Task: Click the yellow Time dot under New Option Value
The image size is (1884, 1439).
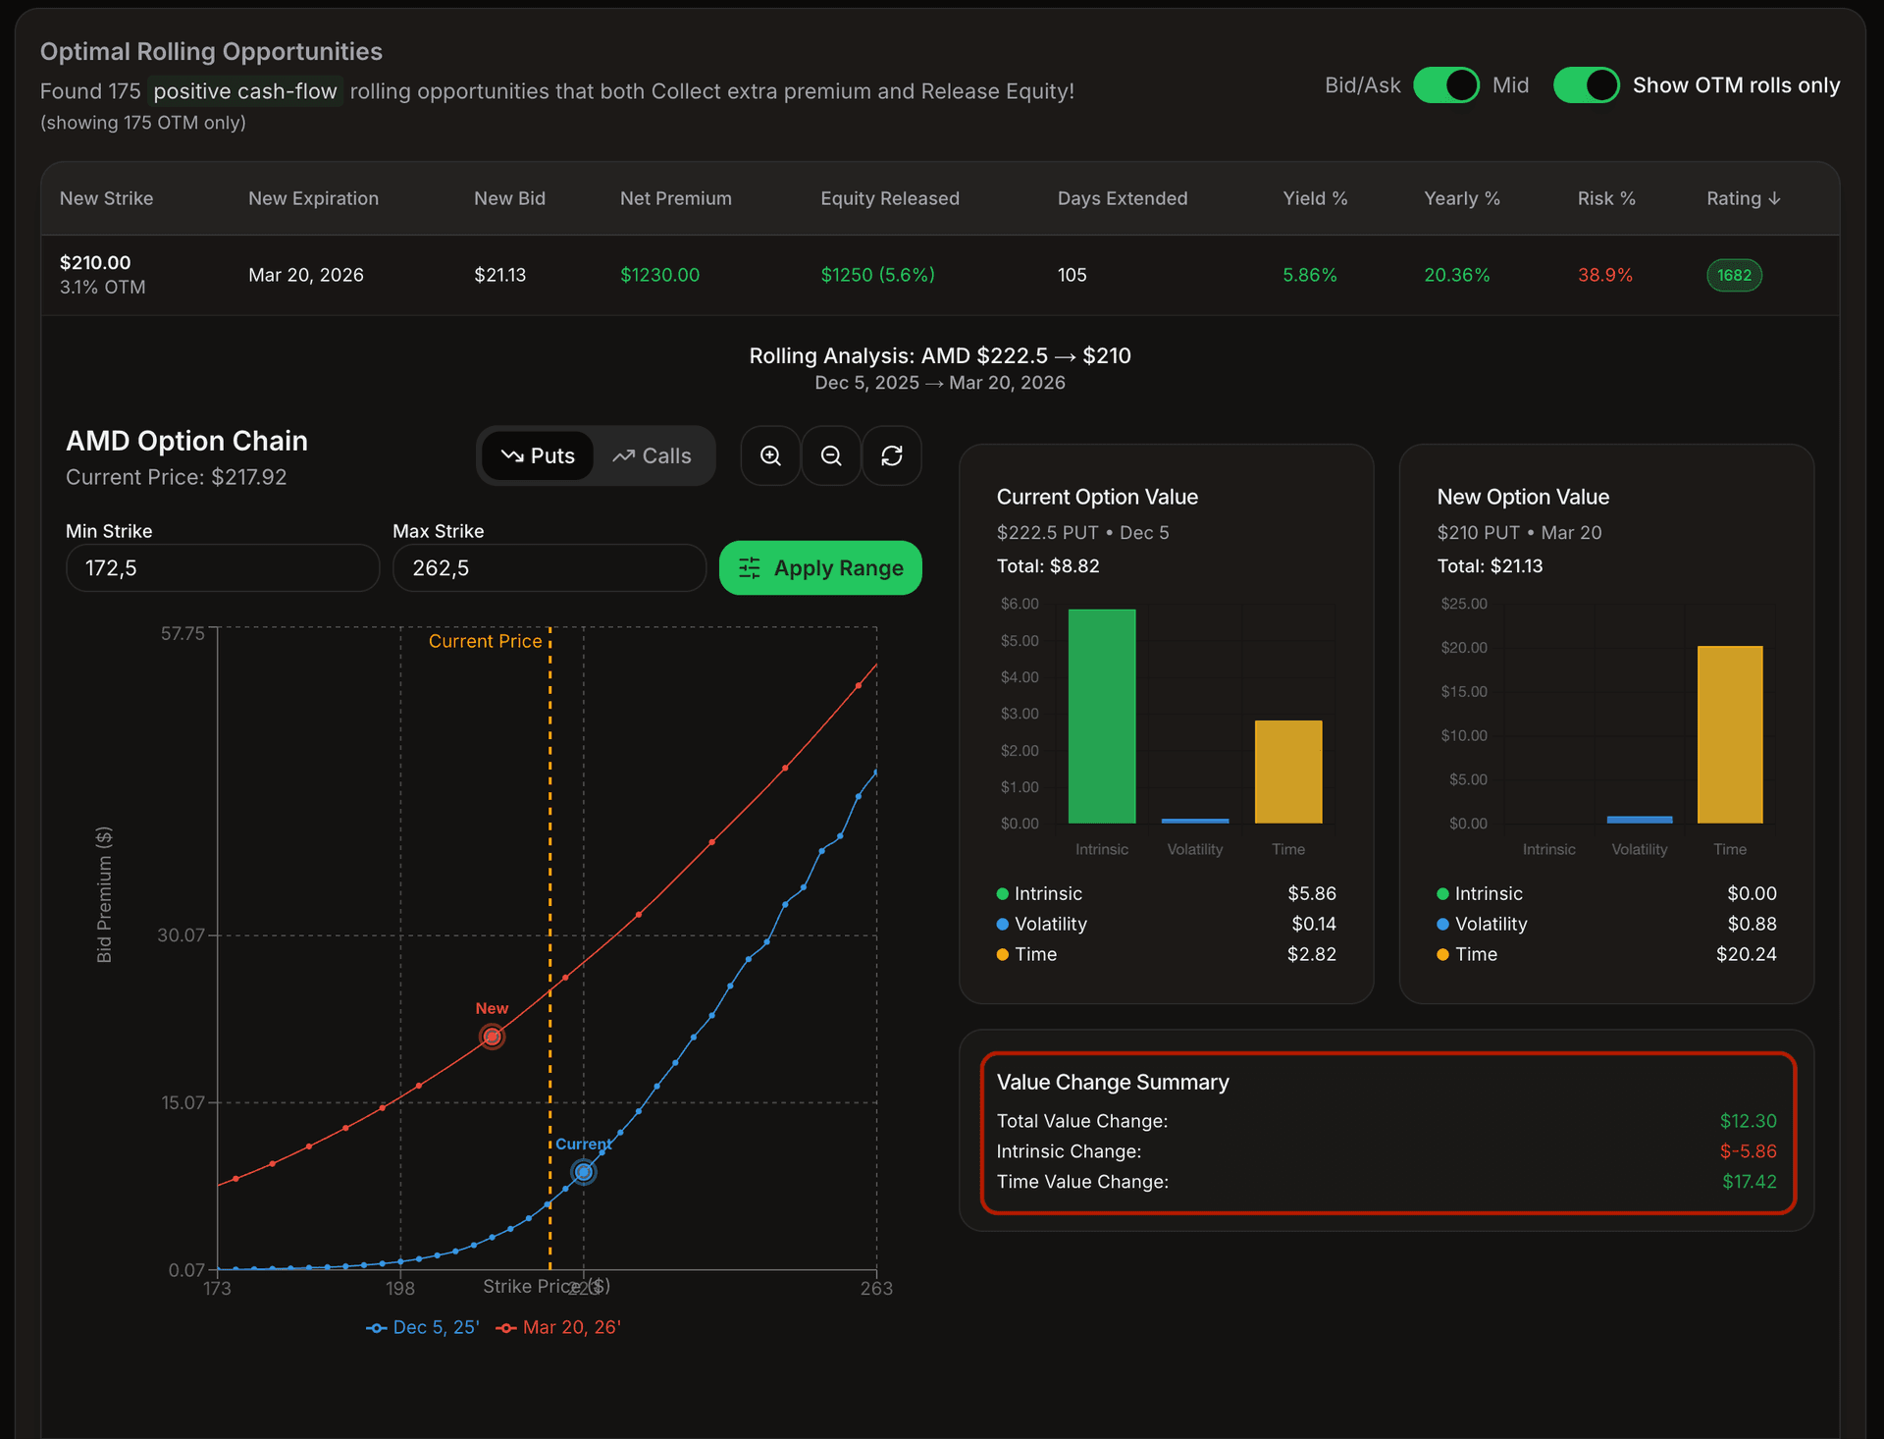Action: click(1441, 953)
